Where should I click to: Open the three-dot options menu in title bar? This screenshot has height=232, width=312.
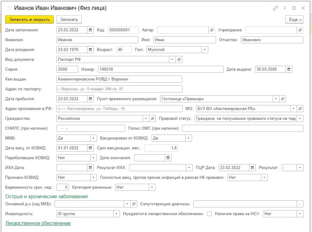[284, 8]
